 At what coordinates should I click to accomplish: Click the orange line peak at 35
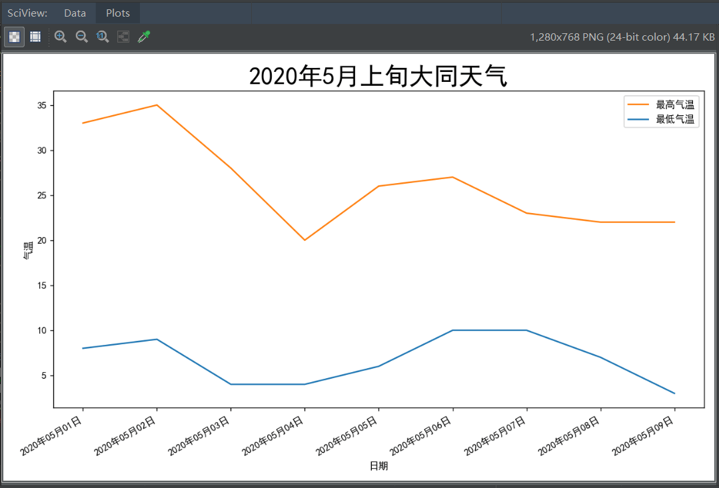(x=157, y=105)
